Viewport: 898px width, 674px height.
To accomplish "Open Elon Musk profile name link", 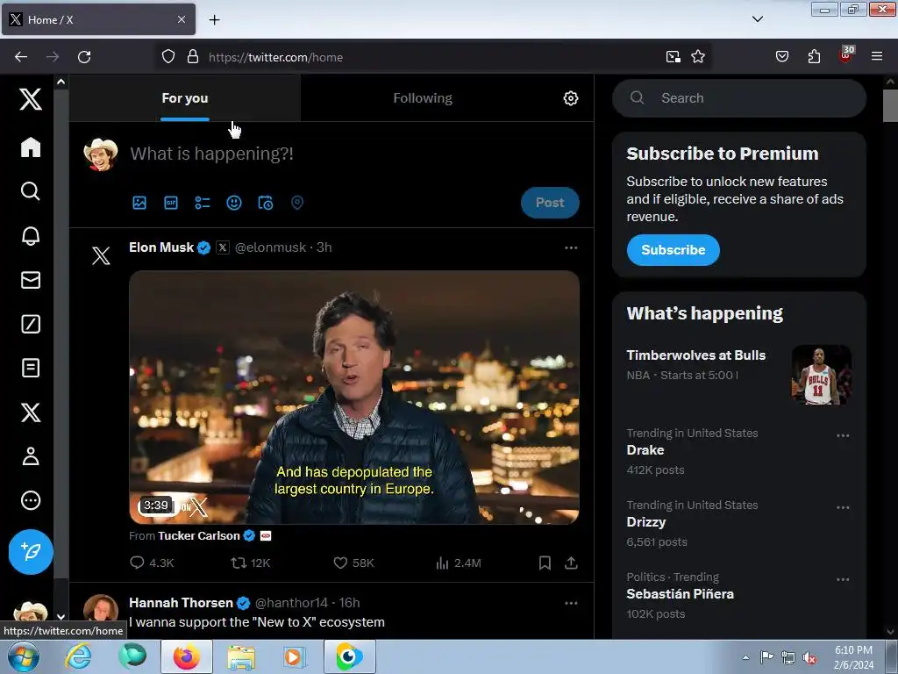I will pos(161,247).
